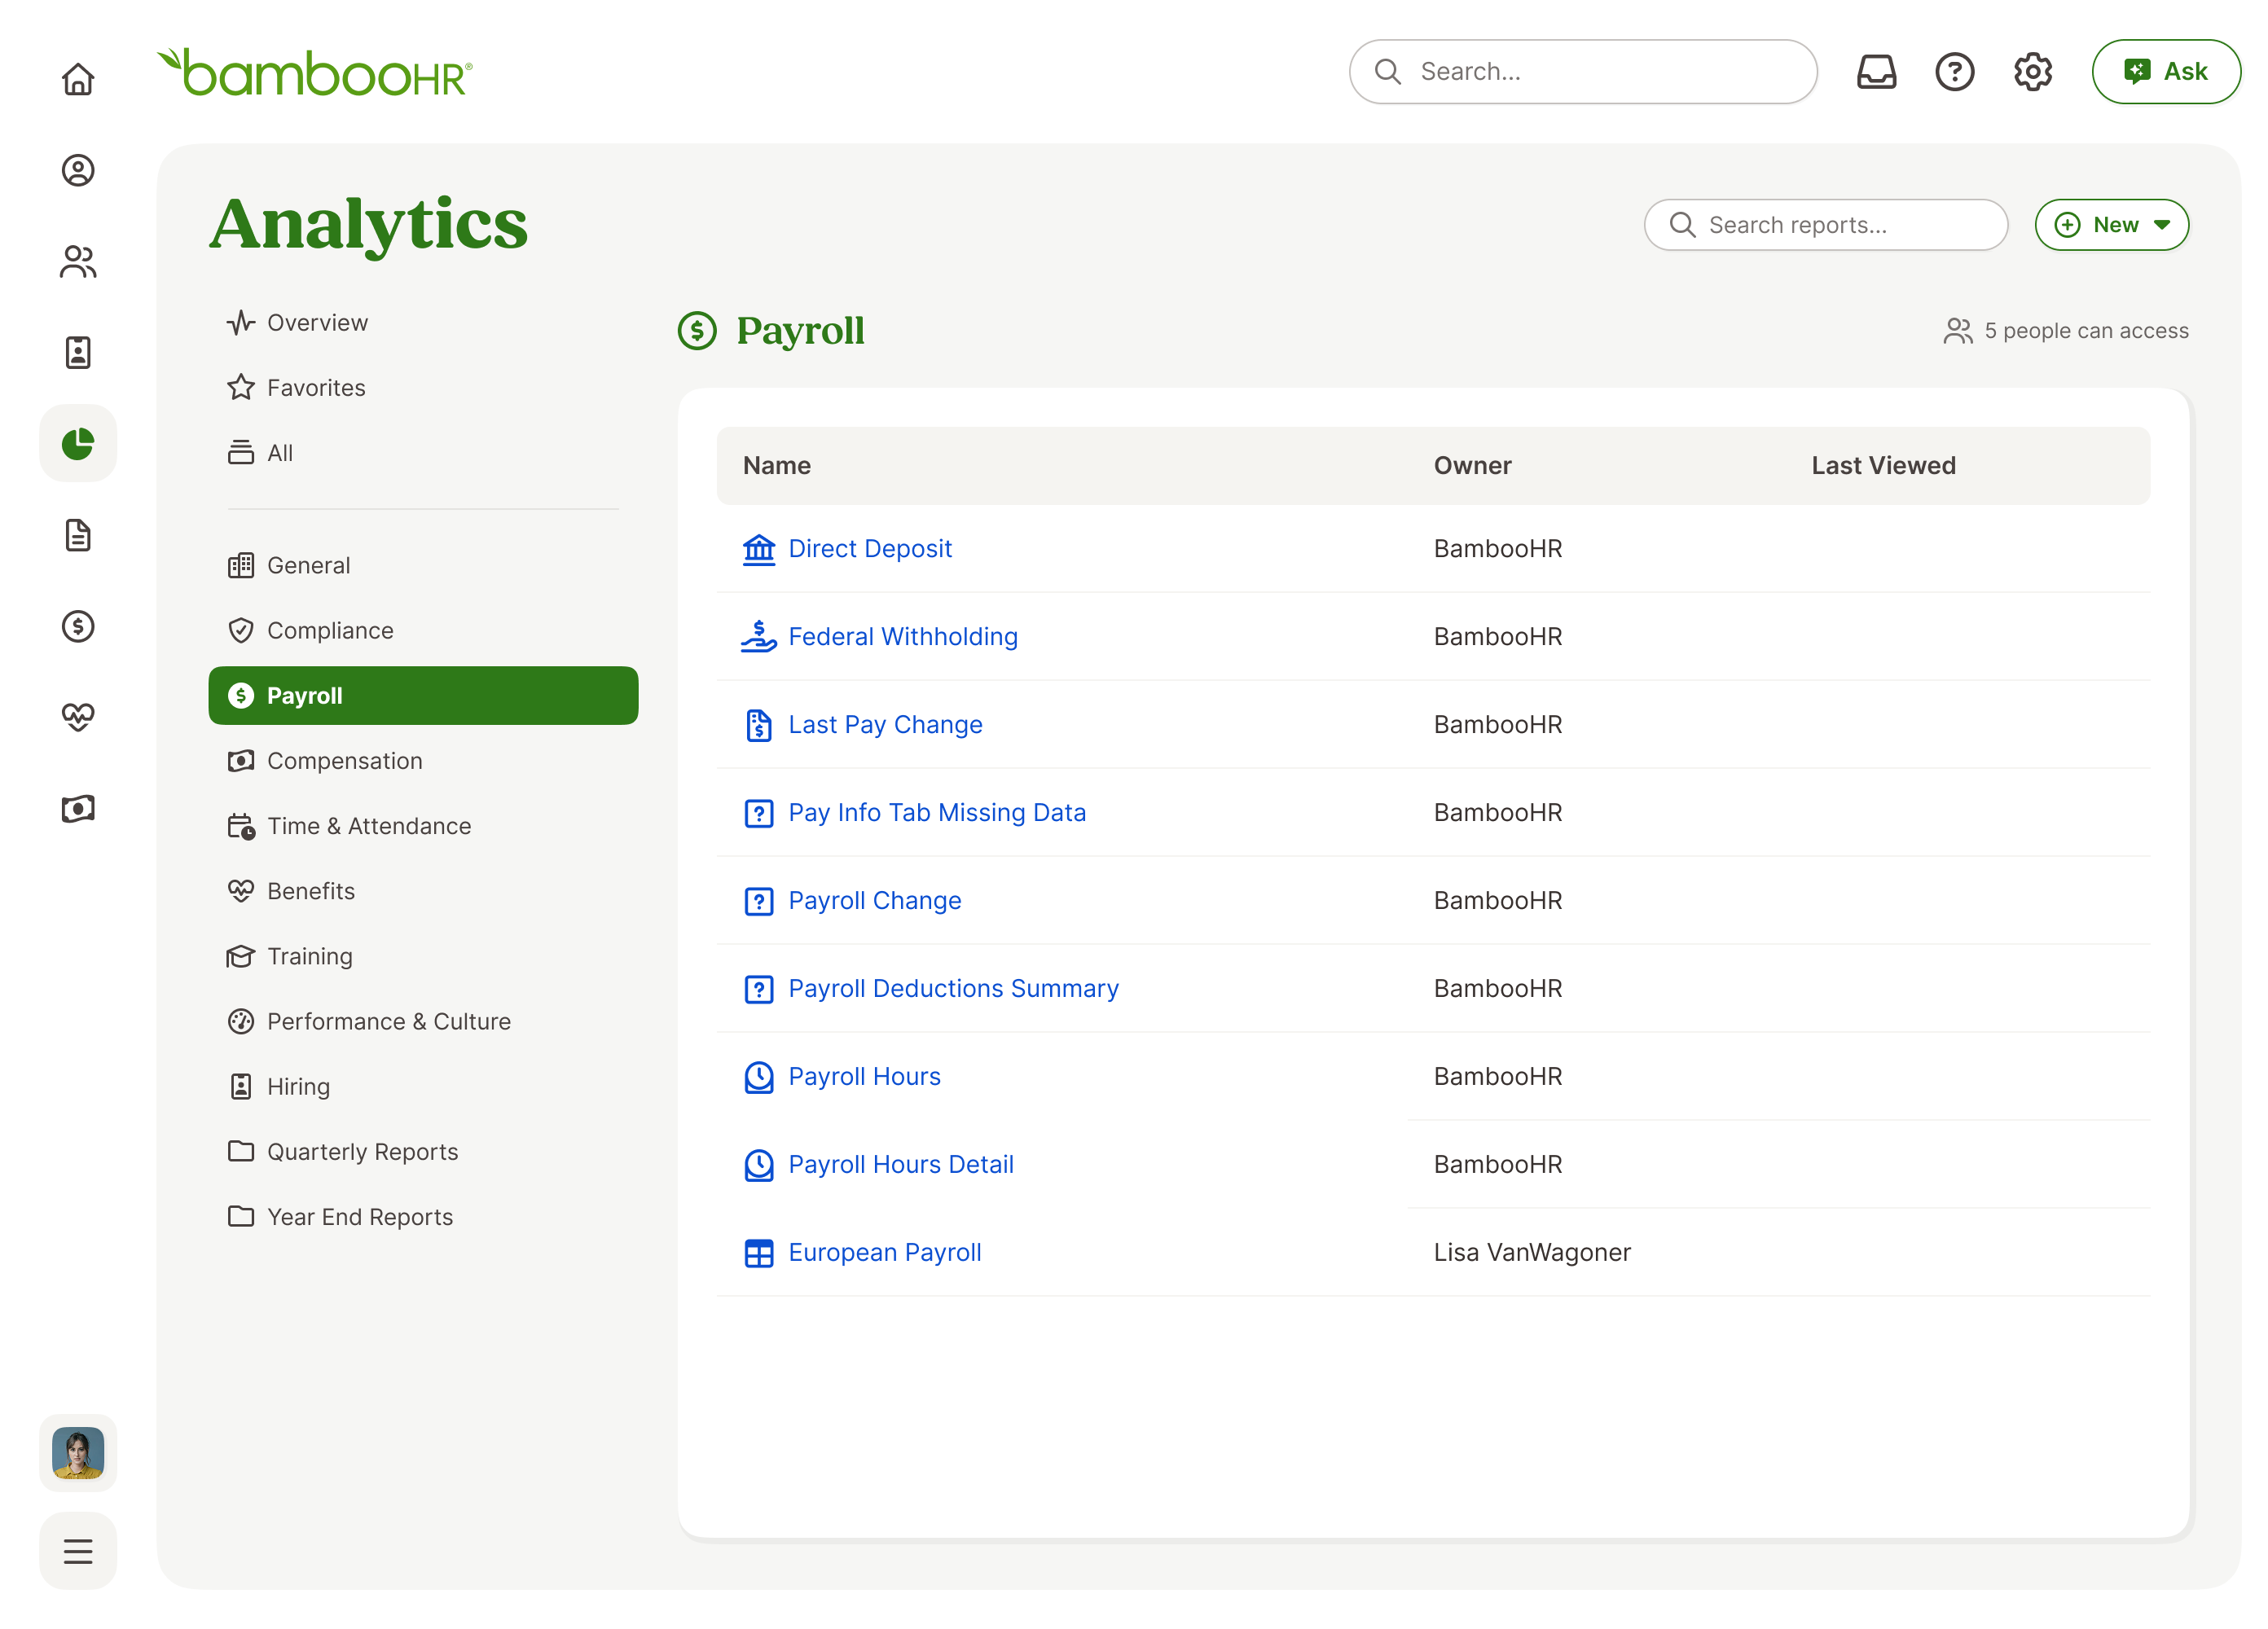Open the New dropdown button
This screenshot has width=2268, height=1629.
pyautogui.click(x=2111, y=225)
